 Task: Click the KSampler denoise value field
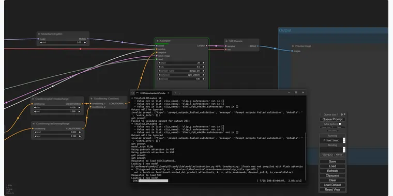tap(182, 79)
